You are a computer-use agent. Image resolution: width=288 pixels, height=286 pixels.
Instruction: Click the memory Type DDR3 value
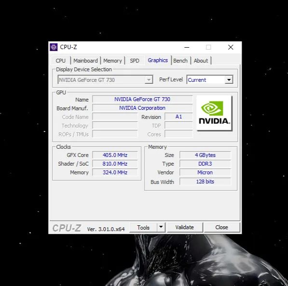(205, 164)
